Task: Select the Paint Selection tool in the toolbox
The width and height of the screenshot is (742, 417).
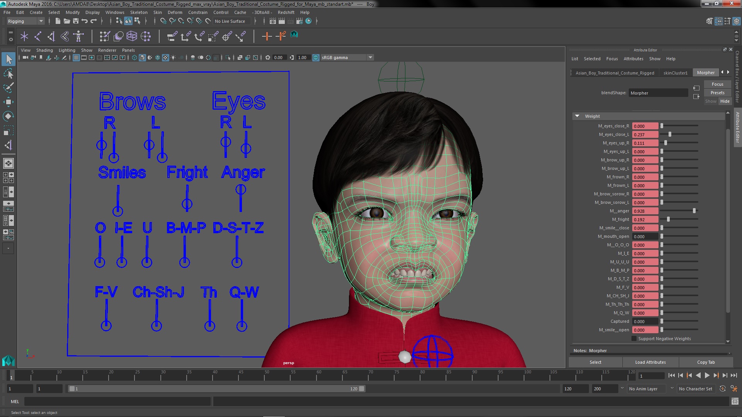Action: coord(9,88)
